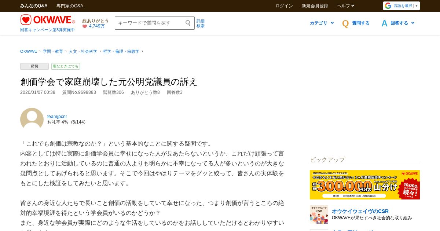Screen dimensions: 440x231
Task: Open the オウケイウェイヴのCSR link
Action: (360, 211)
